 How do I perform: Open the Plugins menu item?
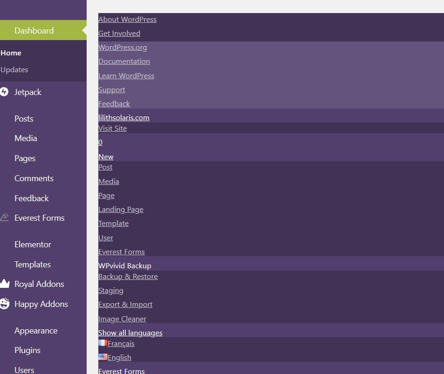[x=27, y=350]
